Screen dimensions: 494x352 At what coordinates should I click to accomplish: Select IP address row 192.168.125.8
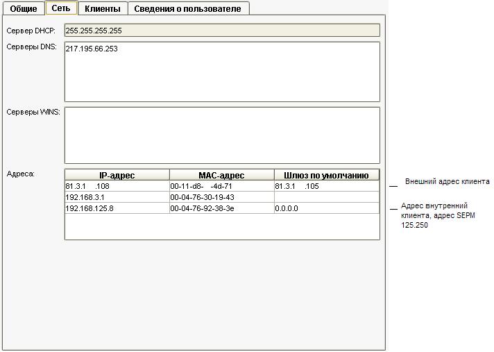(x=117, y=208)
